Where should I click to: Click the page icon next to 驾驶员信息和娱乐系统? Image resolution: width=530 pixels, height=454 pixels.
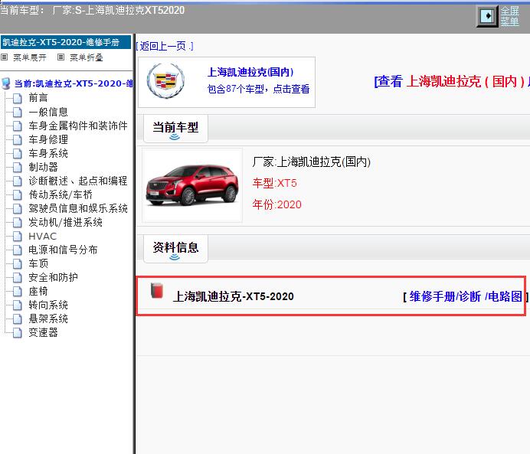click(18, 209)
